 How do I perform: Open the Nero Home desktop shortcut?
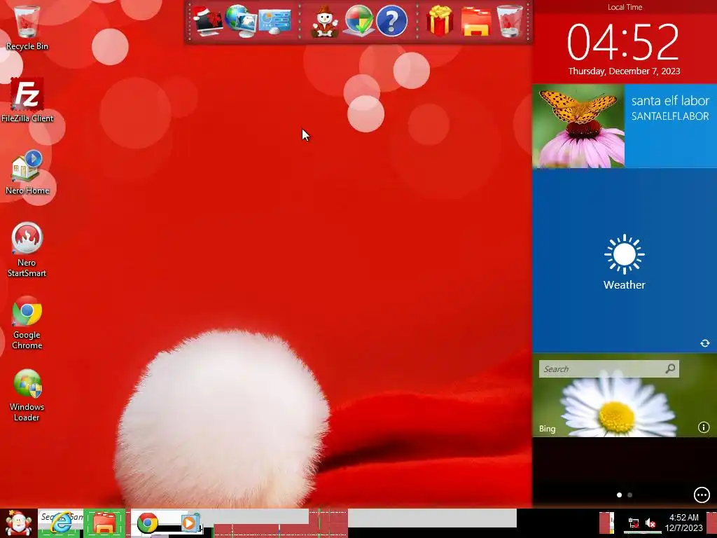pos(27,172)
